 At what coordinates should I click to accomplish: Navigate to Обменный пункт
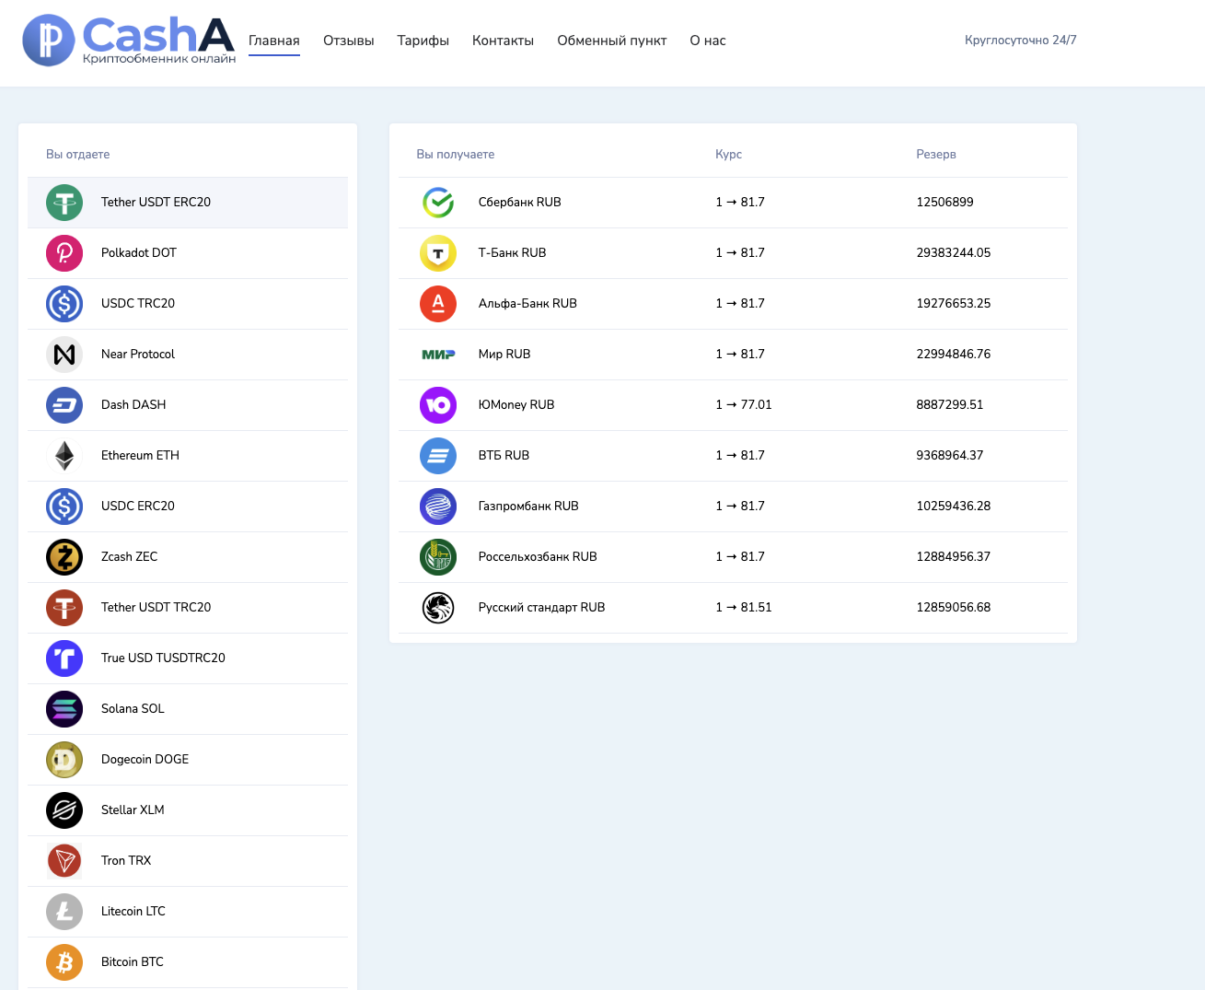coord(611,41)
